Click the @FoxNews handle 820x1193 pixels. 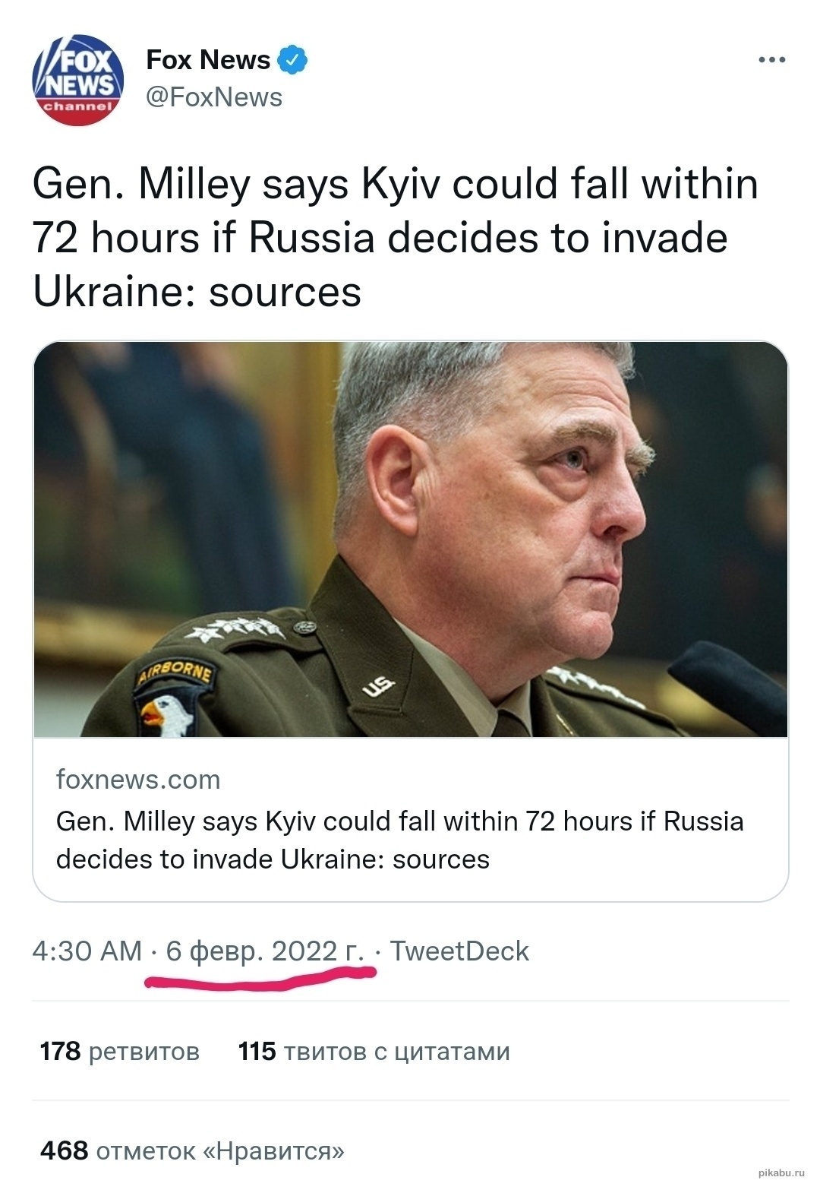click(x=214, y=97)
